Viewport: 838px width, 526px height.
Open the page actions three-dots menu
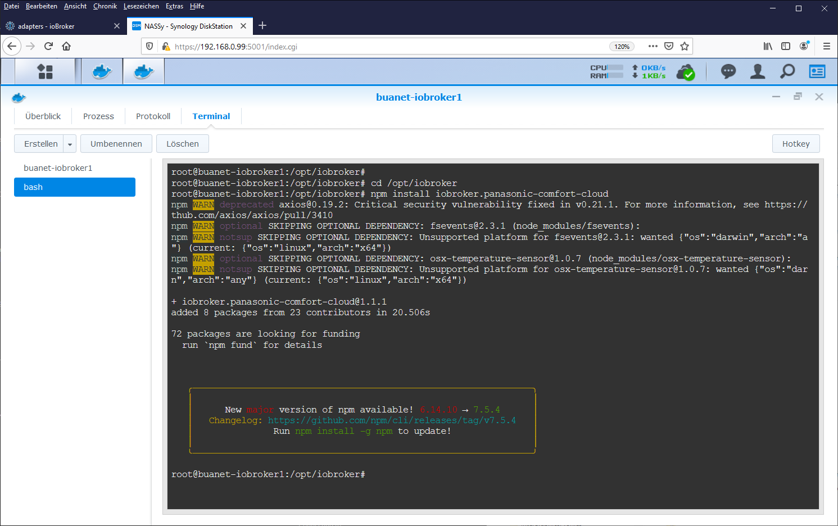[x=653, y=46]
